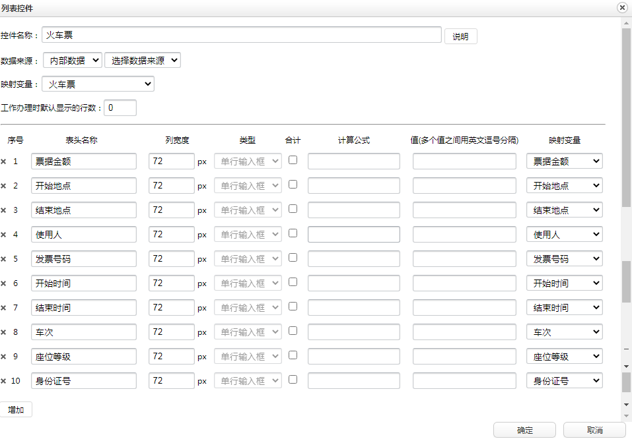The height and width of the screenshot is (441, 632).
Task: Click the × icon beside row 5
Action: 3,259
